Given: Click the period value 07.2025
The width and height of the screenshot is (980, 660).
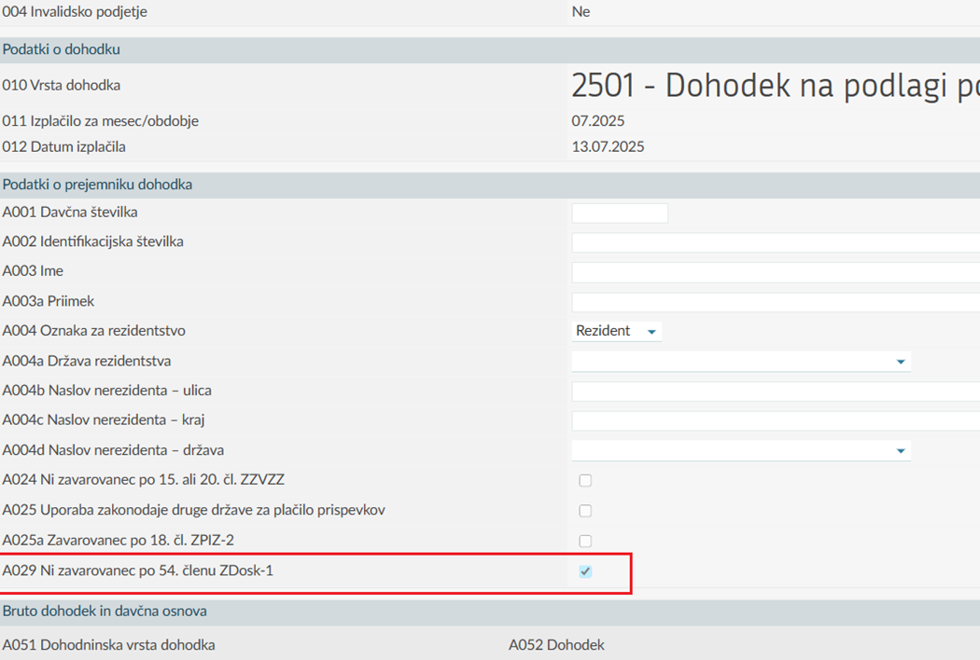Looking at the screenshot, I should pos(598,120).
